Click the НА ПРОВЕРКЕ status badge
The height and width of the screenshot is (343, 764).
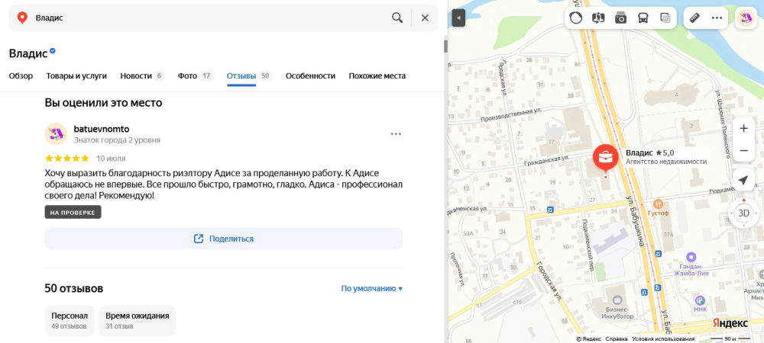73,213
